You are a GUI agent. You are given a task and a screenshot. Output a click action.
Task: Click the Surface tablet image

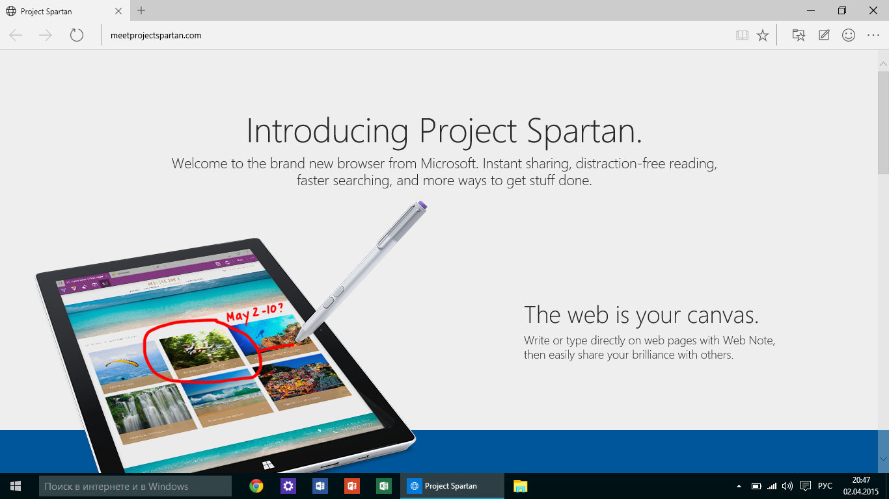225,354
